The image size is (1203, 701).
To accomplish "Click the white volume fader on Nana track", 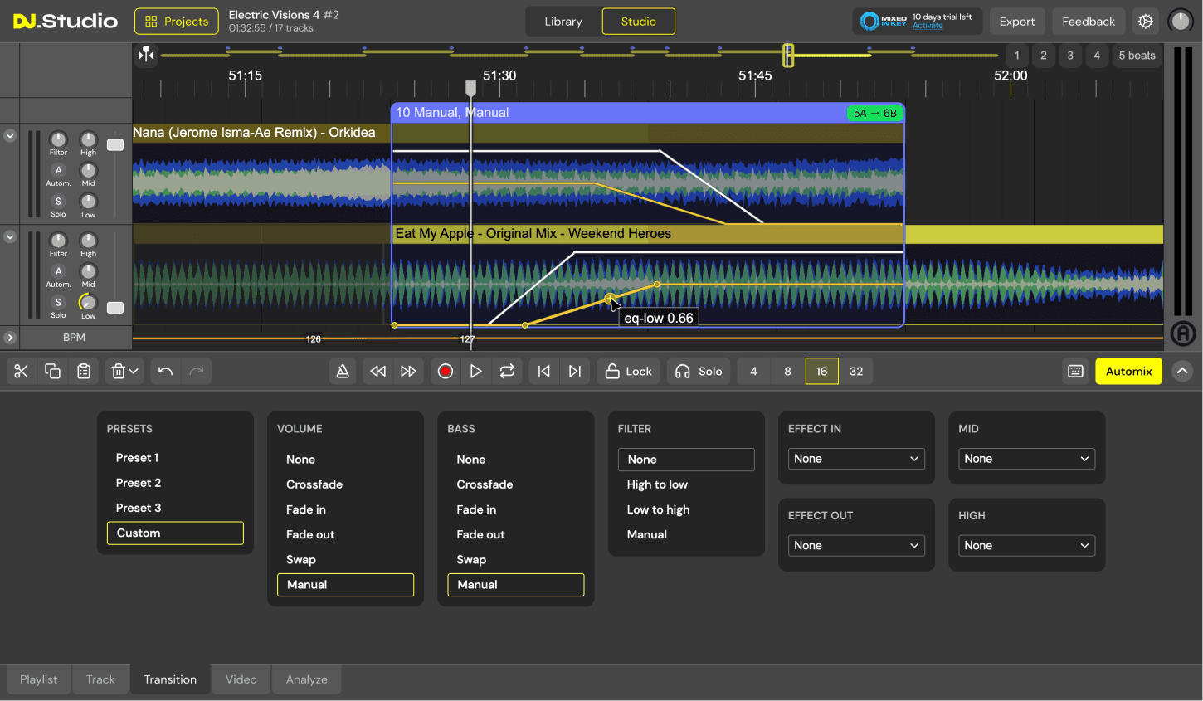I will pyautogui.click(x=115, y=145).
